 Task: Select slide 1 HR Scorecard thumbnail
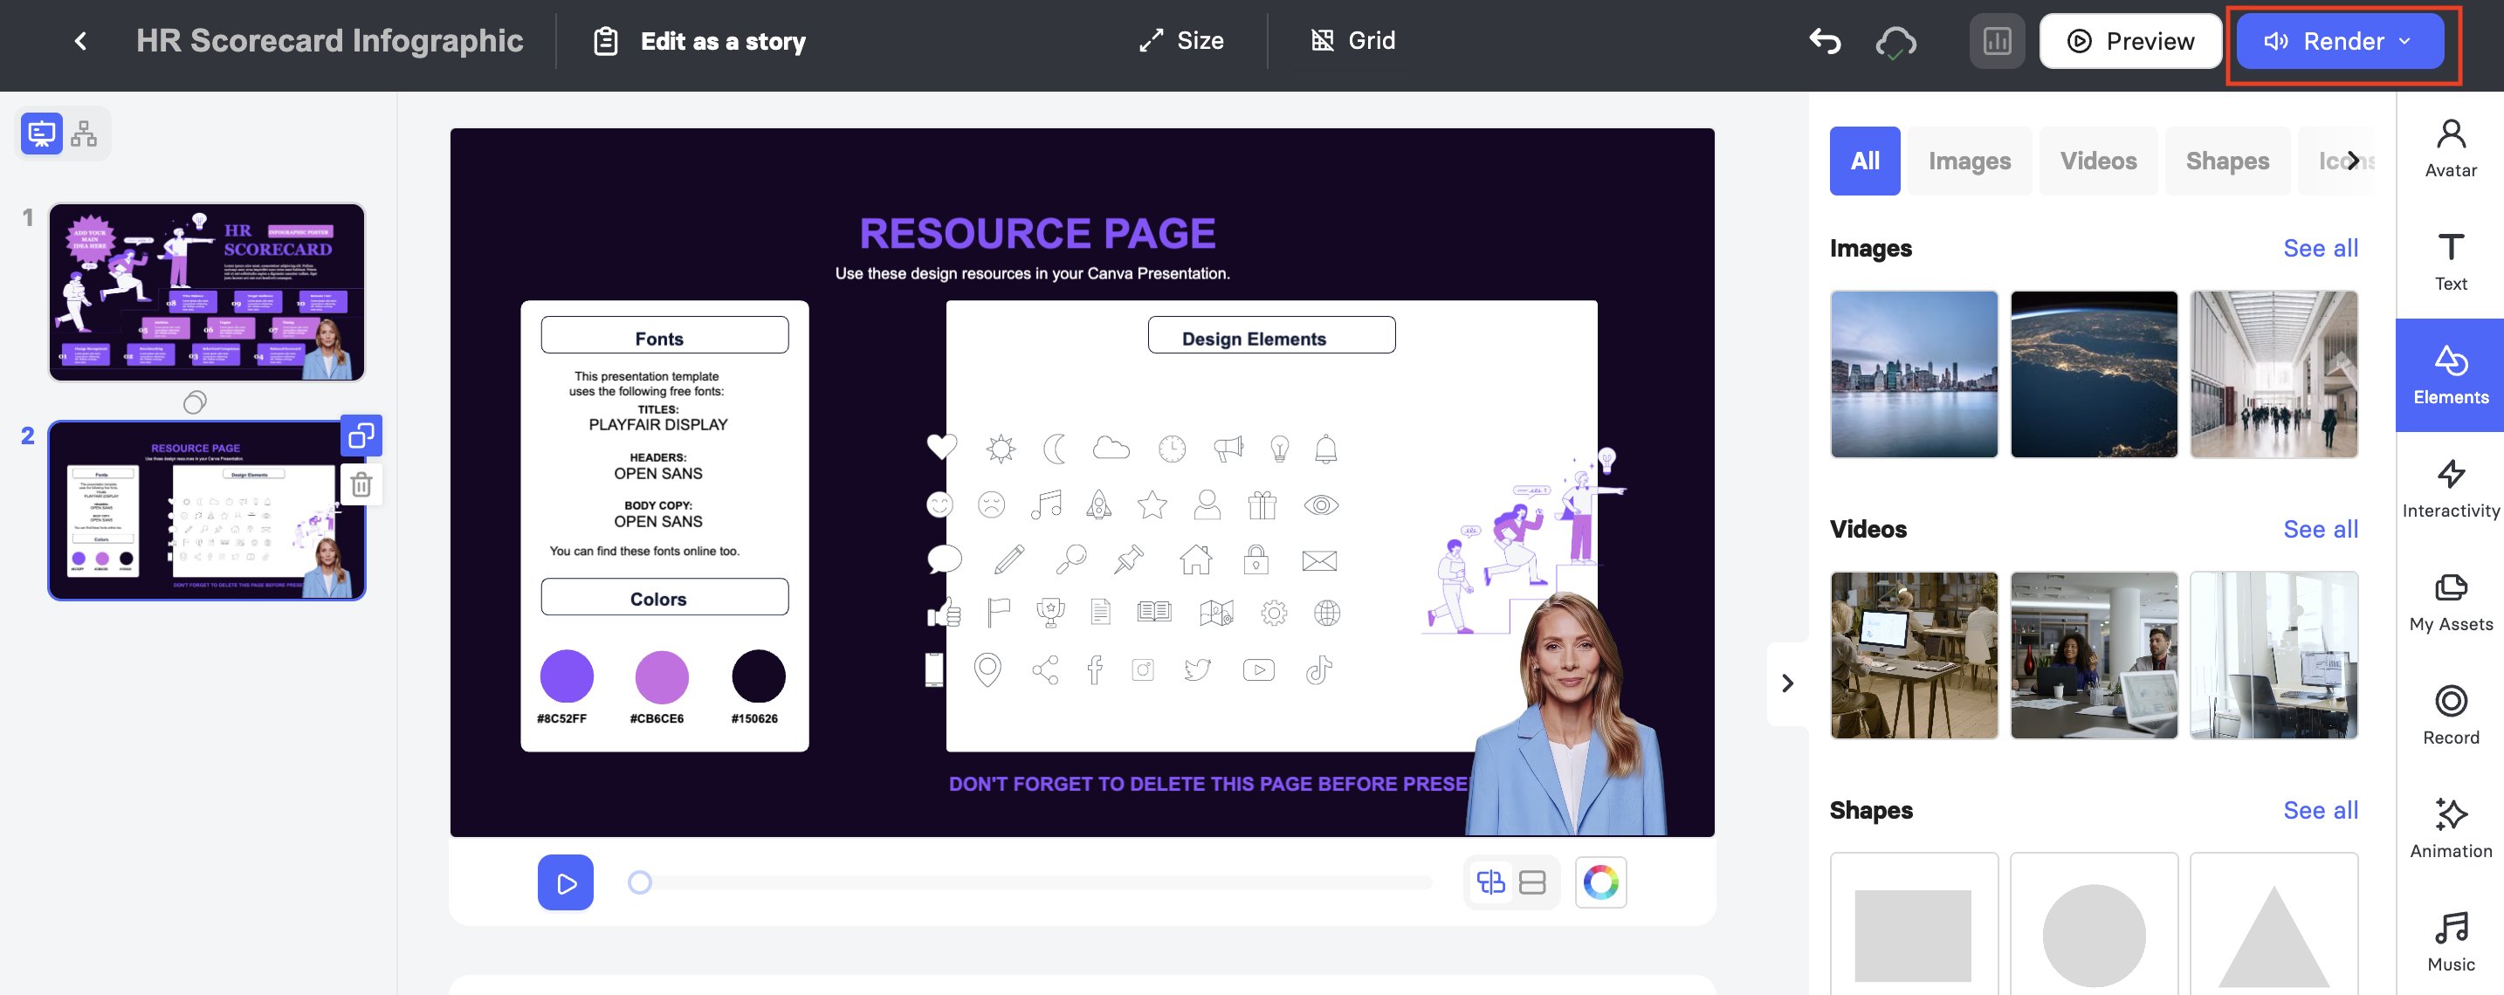(207, 292)
